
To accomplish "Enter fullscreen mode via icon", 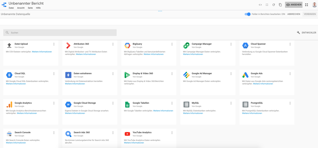I will pos(267,5).
